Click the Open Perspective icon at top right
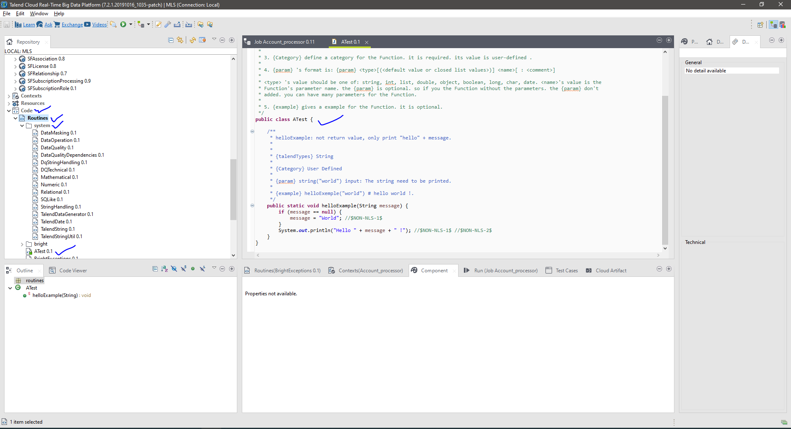Image resolution: width=791 pixels, height=429 pixels. [760, 25]
